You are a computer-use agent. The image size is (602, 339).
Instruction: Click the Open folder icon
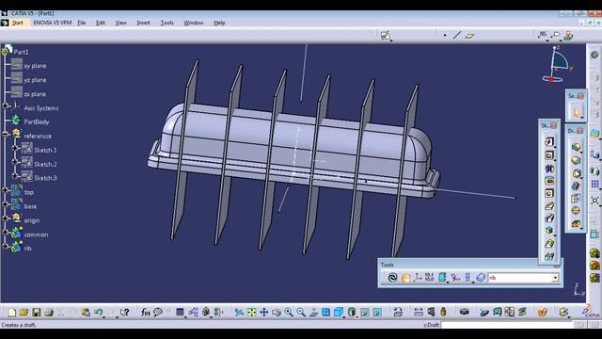24,313
